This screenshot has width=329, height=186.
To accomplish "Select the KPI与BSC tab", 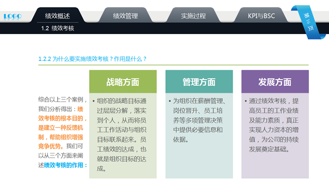I will 261,16.
